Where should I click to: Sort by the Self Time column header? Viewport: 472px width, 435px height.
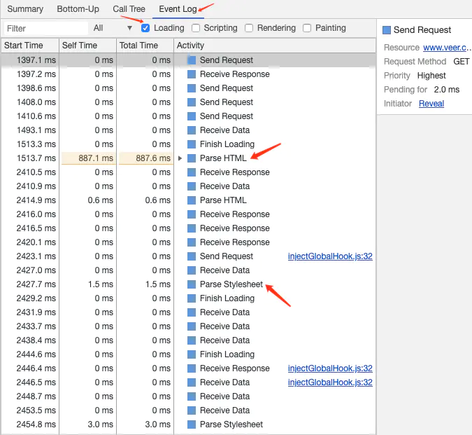click(87, 46)
